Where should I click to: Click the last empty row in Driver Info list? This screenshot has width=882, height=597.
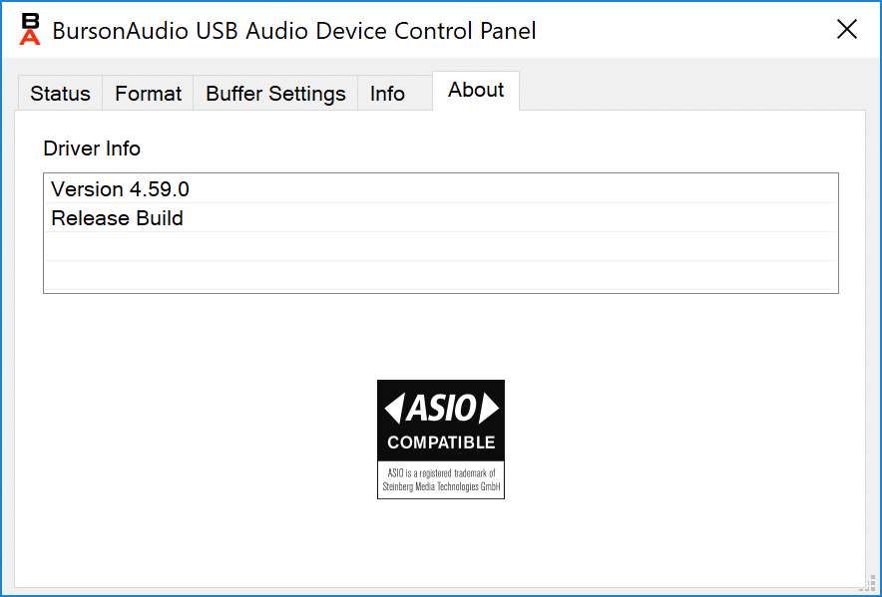[x=441, y=275]
